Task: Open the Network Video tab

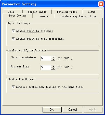Action: [x=67, y=12]
